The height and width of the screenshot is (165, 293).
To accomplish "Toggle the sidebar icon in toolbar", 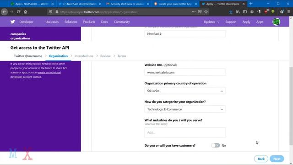I will 245,12.
